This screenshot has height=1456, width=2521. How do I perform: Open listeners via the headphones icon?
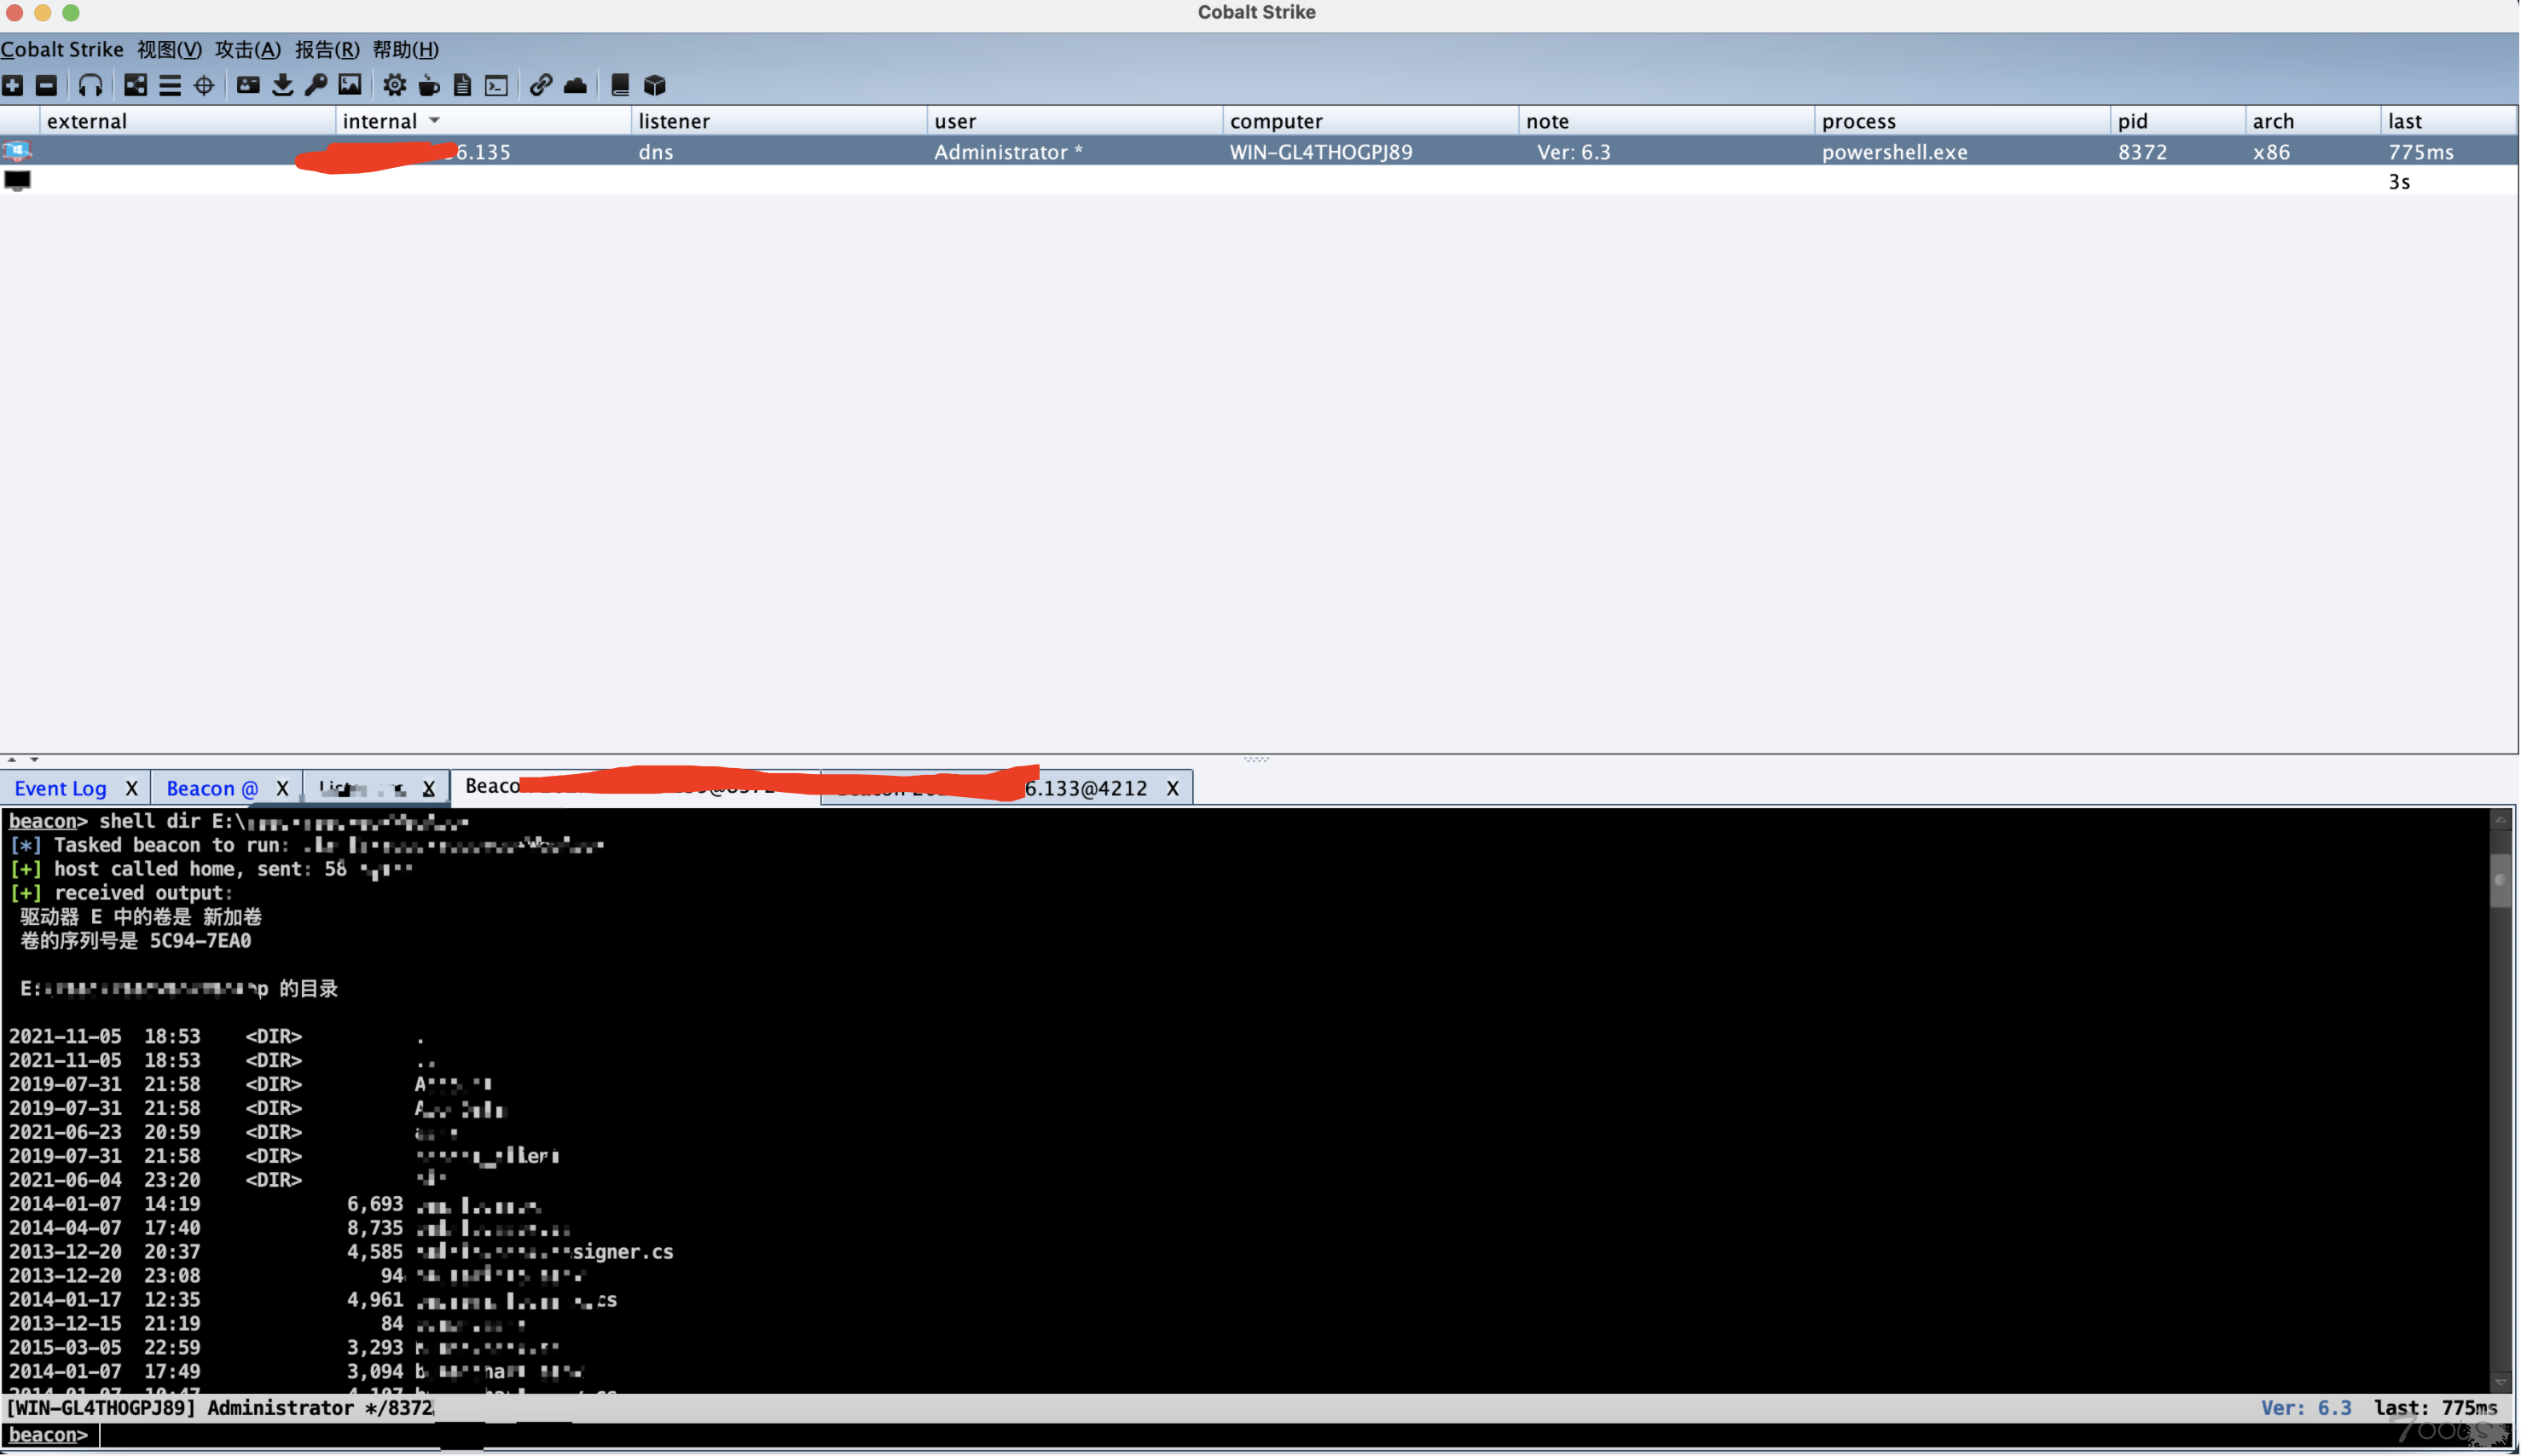pyautogui.click(x=90, y=85)
